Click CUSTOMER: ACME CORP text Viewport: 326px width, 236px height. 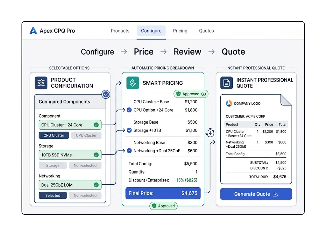point(245,116)
